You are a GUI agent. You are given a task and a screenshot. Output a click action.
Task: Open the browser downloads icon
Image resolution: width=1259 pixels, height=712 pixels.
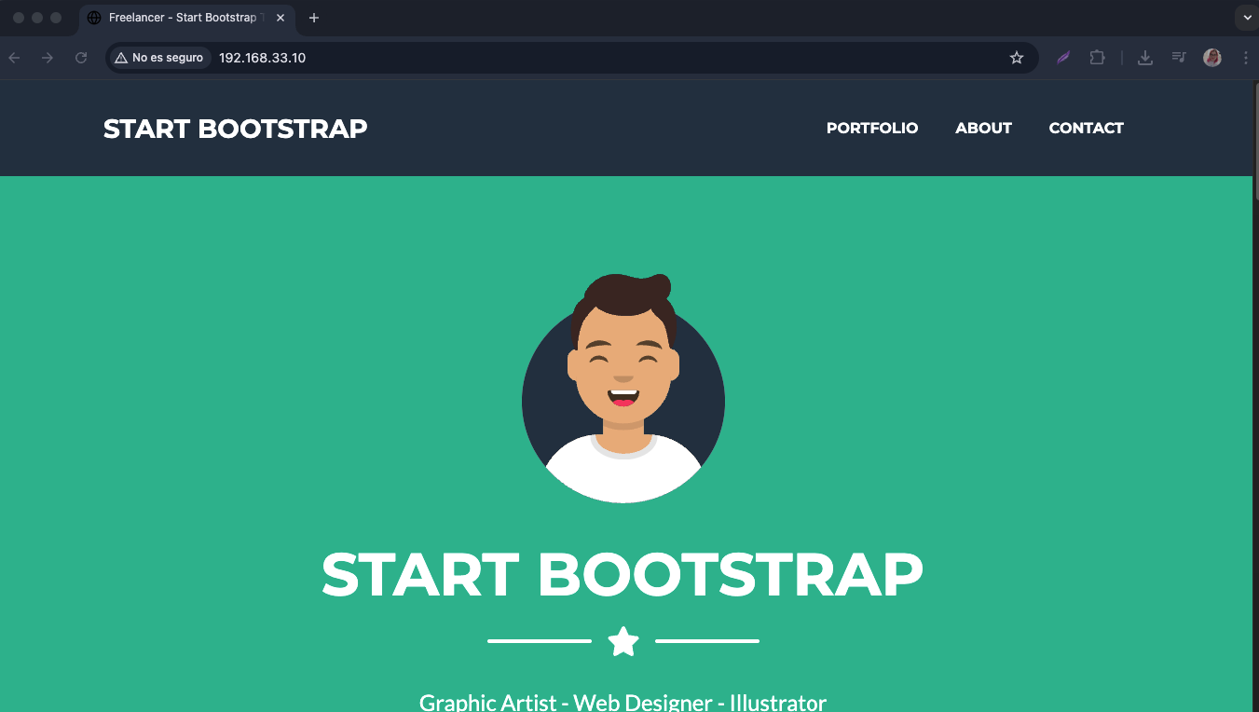click(x=1145, y=58)
